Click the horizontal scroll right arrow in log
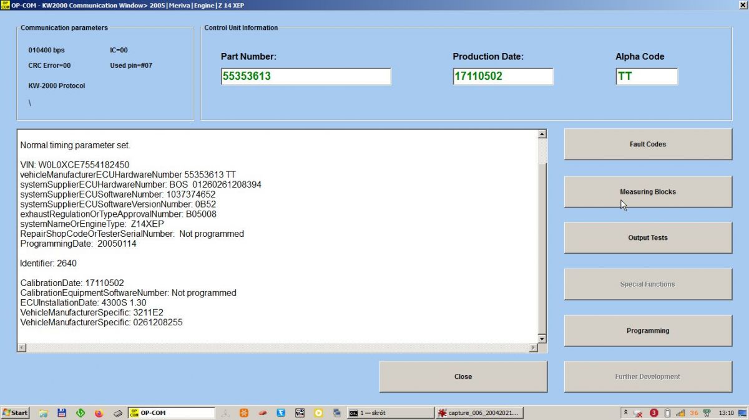This screenshot has width=749, height=420. point(533,348)
